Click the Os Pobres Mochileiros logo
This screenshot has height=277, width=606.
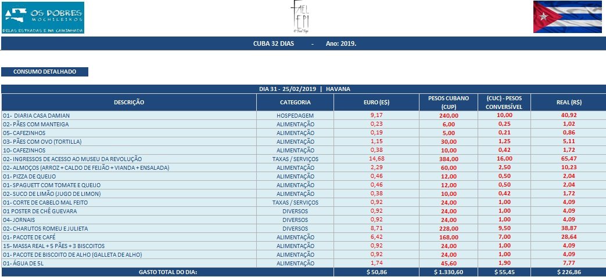43,17
